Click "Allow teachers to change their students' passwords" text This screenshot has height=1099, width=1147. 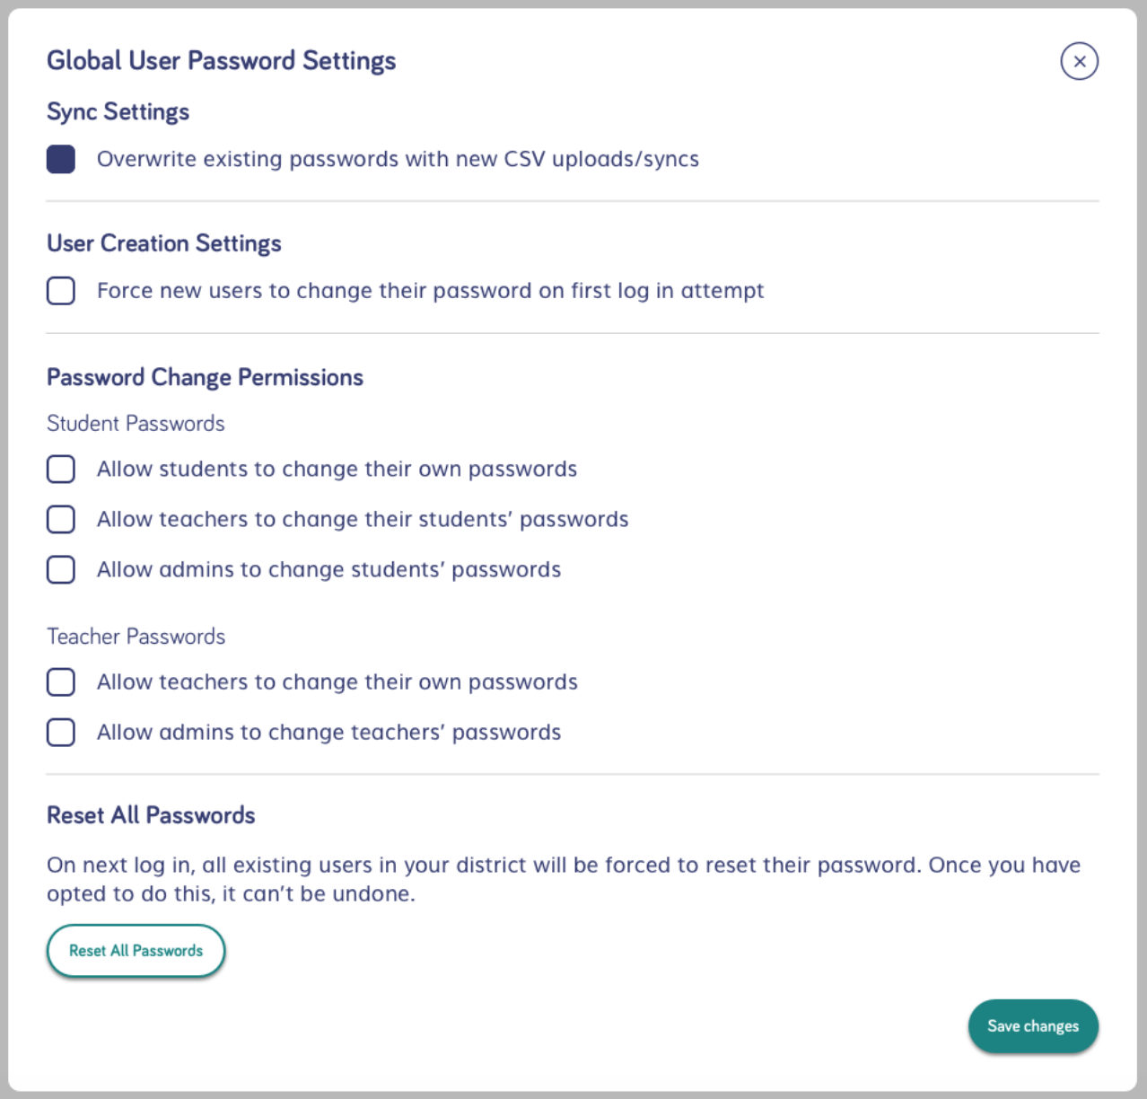(363, 519)
